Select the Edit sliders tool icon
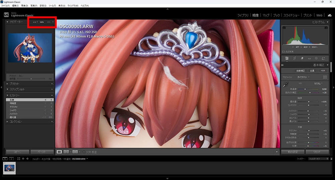Viewport: 335px width, 180px height. 287,58
